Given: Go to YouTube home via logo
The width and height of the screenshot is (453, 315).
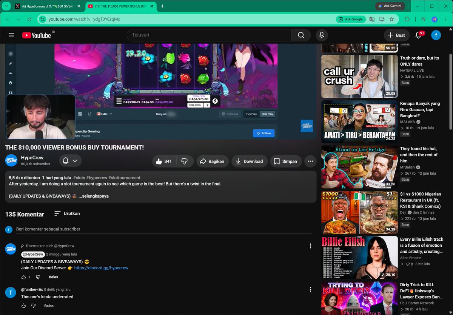Looking at the screenshot, I should (37, 35).
